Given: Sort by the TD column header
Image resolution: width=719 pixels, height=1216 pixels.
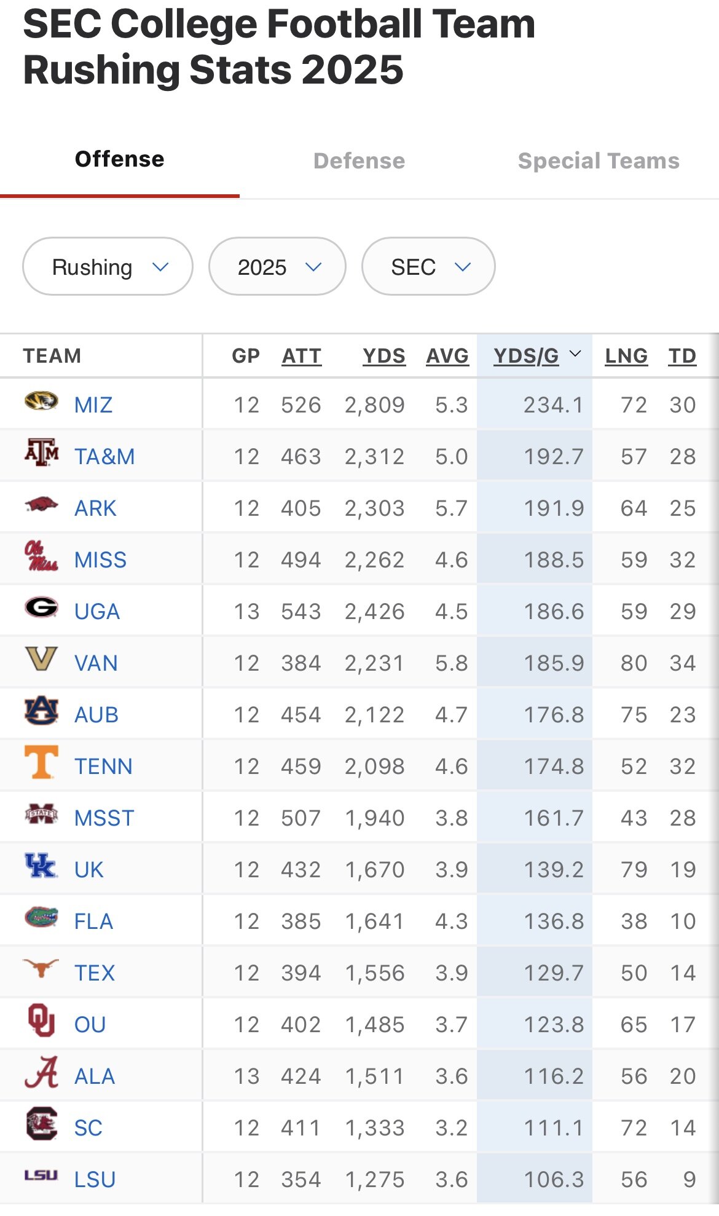Looking at the screenshot, I should click(x=682, y=356).
